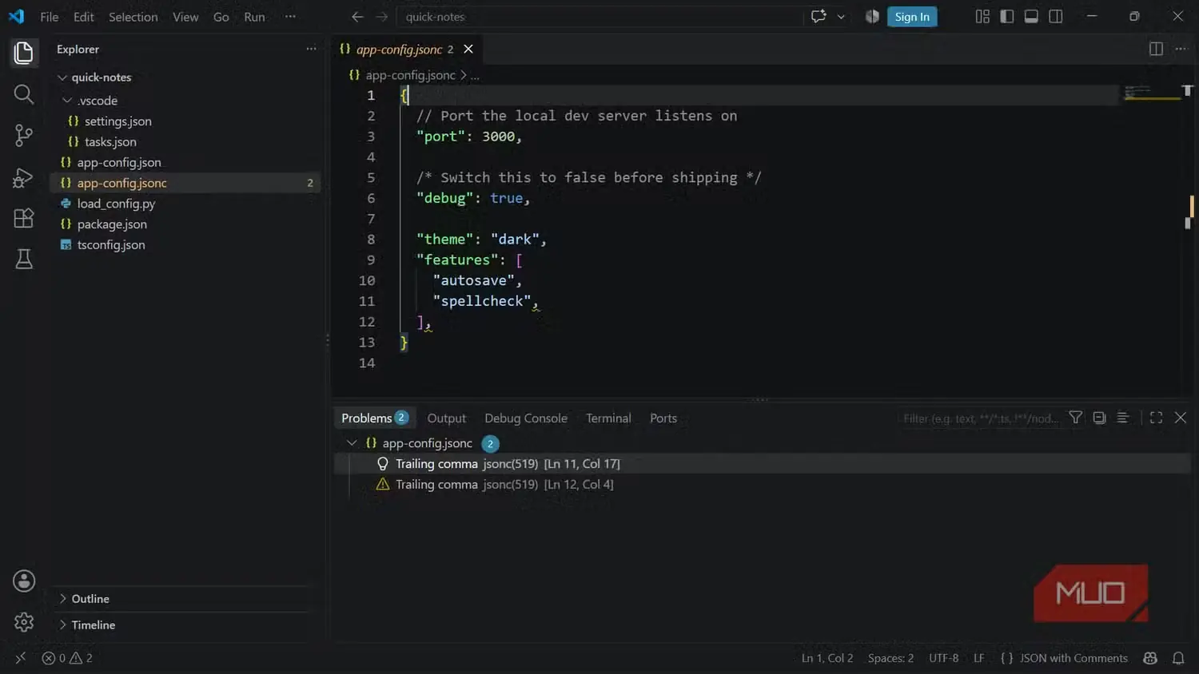Viewport: 1199px width, 674px height.
Task: Close the app-config.jsonc editor tab
Action: coord(468,49)
